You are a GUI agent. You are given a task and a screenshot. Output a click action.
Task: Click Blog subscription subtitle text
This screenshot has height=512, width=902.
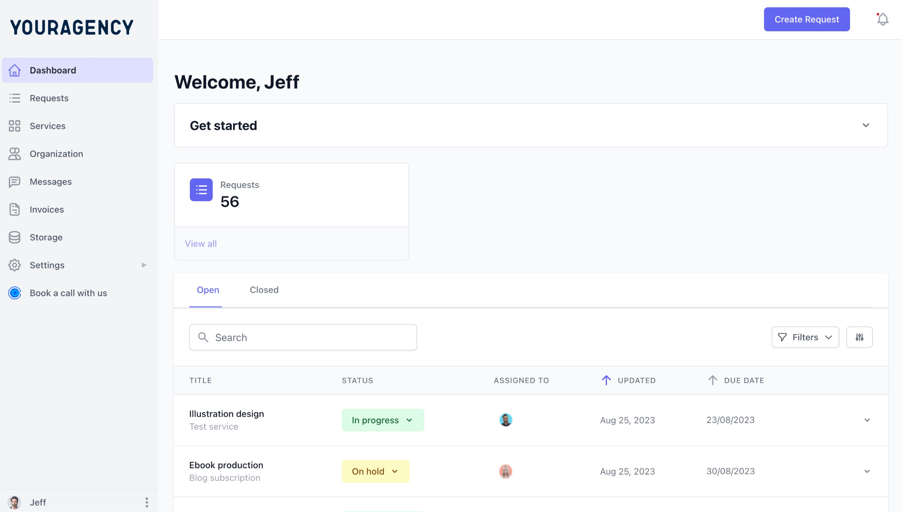[225, 478]
